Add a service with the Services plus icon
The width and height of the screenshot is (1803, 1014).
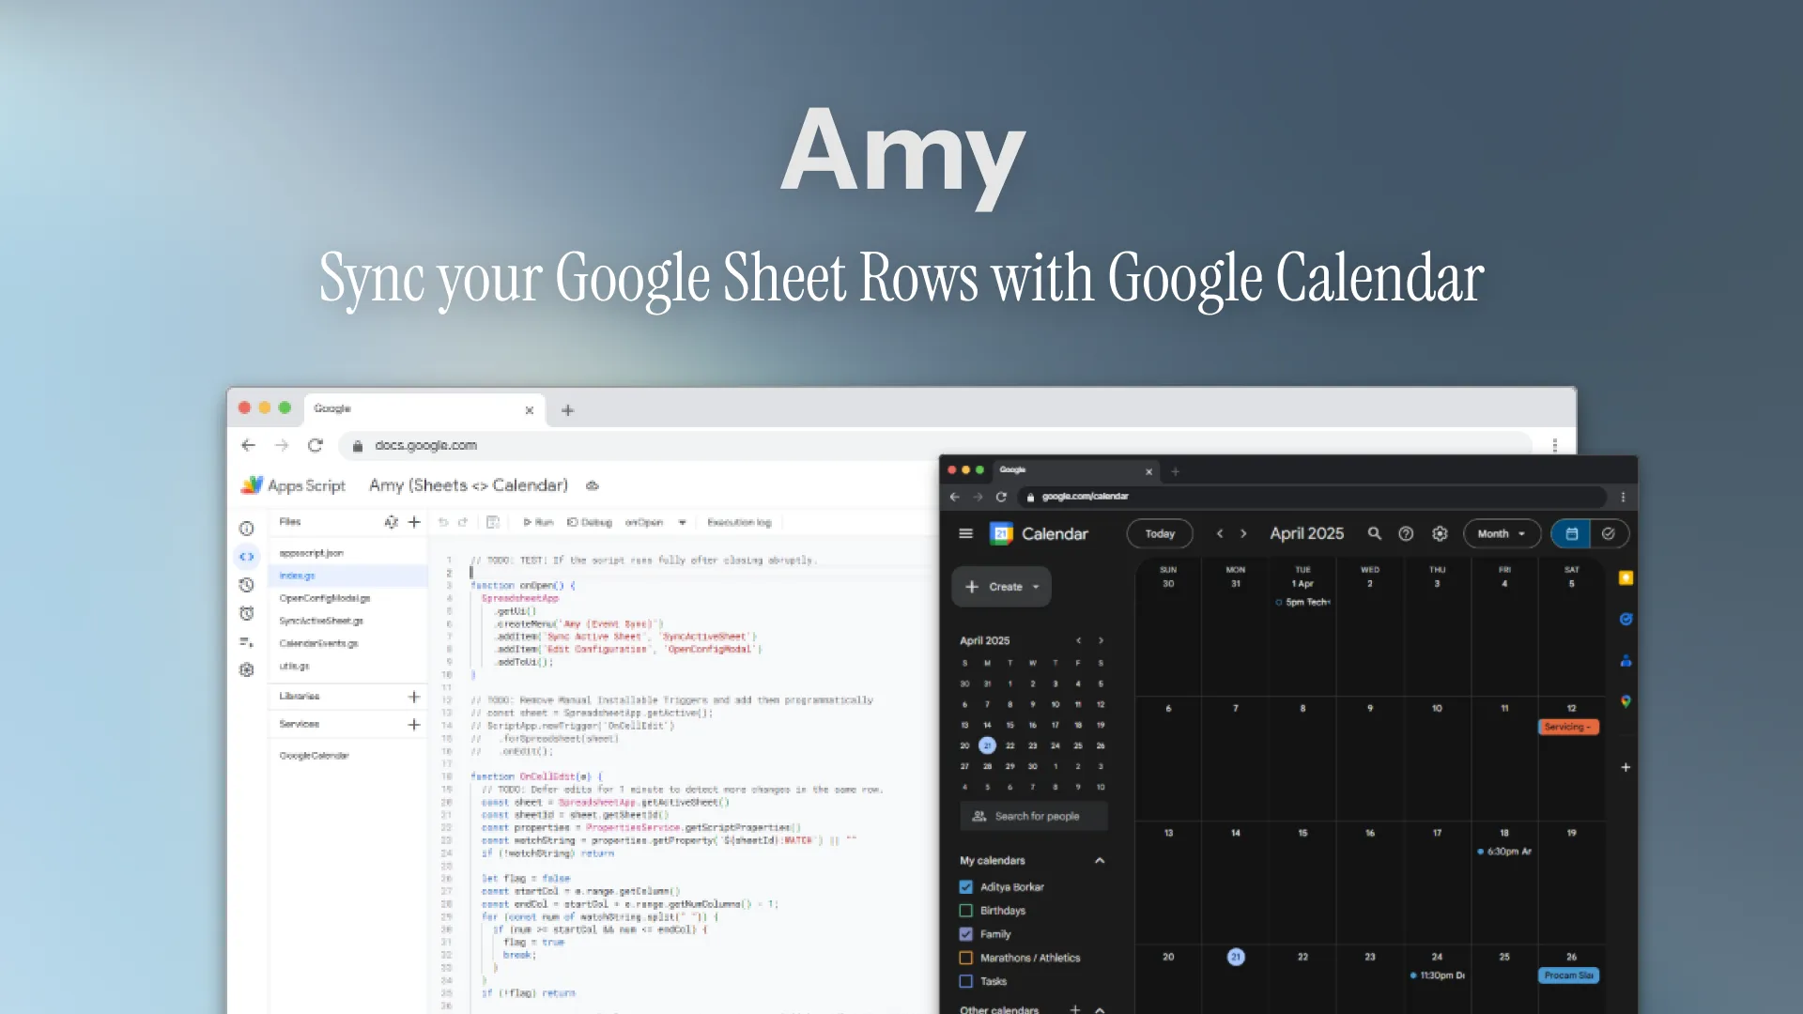pyautogui.click(x=414, y=725)
